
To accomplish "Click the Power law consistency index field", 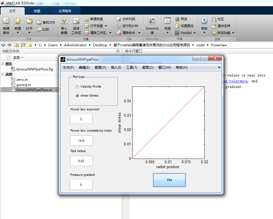I will (81, 141).
